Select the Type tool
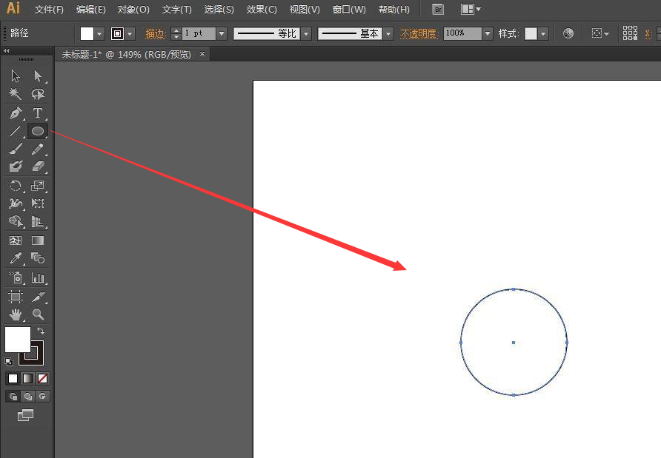This screenshot has height=458, width=661. tap(38, 112)
